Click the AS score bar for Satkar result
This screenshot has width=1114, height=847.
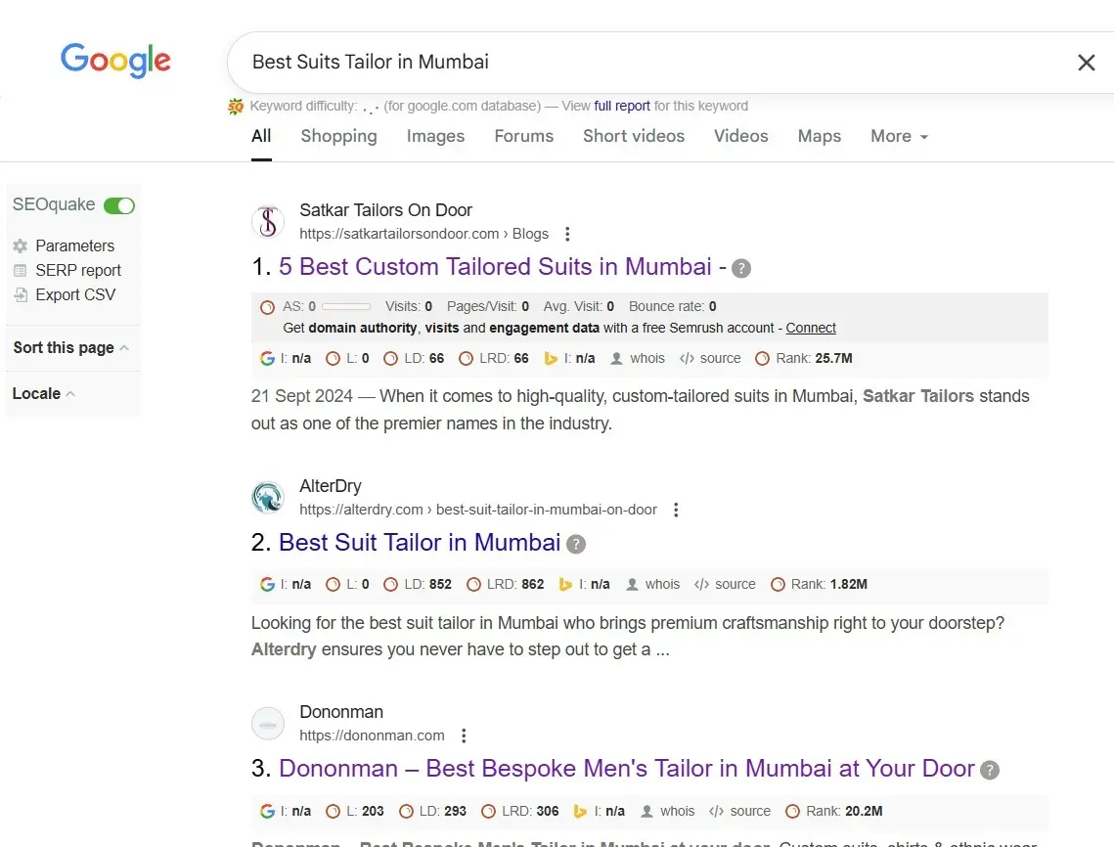click(345, 306)
